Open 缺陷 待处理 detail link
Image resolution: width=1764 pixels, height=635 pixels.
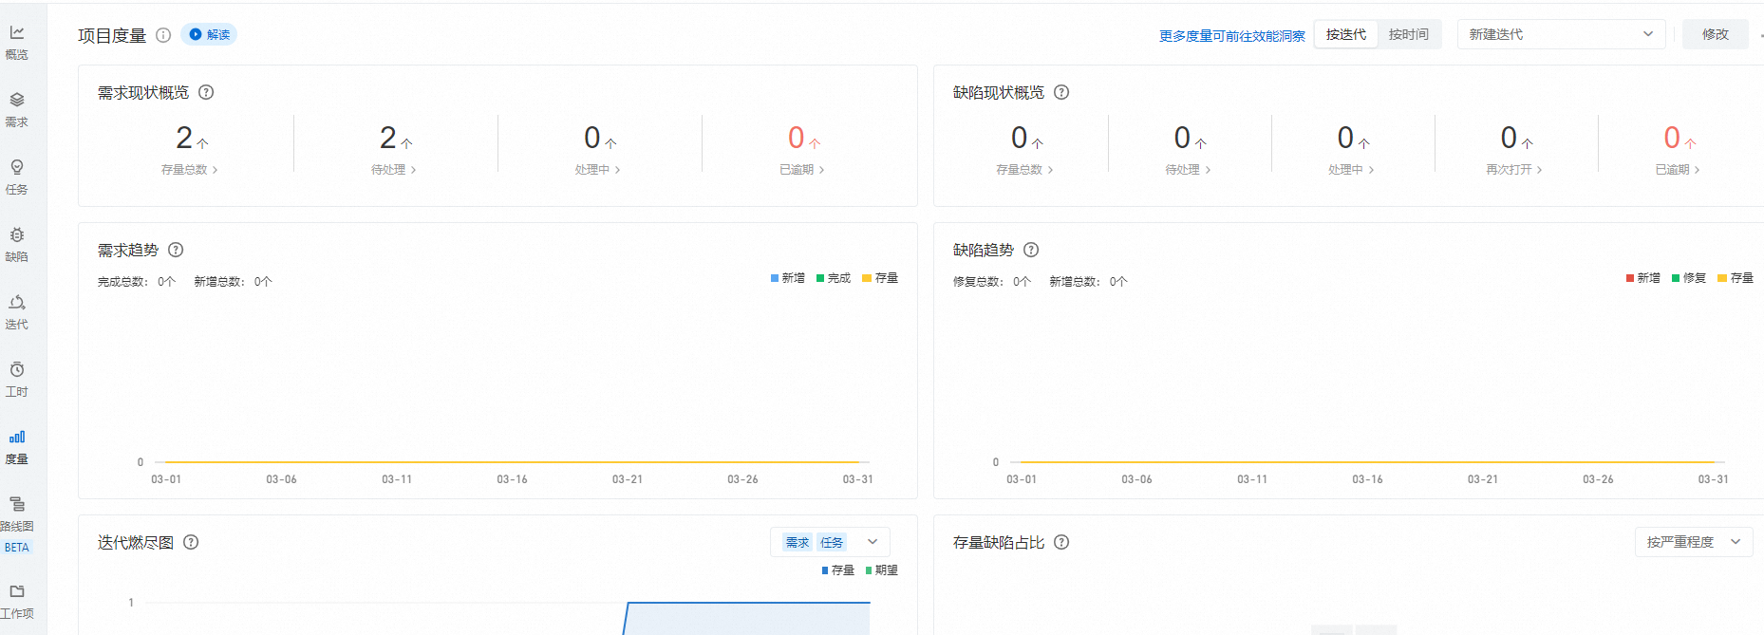pos(1188,170)
